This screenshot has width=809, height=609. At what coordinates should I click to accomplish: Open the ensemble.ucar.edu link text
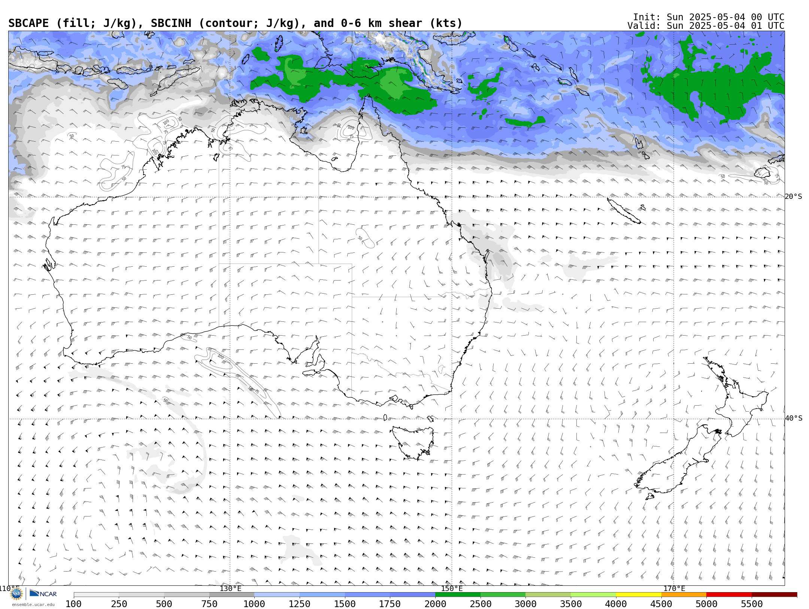tap(33, 605)
